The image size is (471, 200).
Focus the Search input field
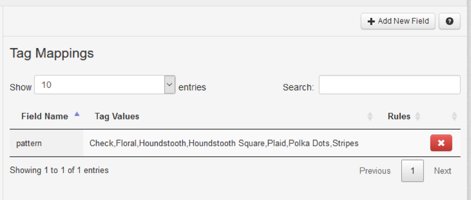(x=390, y=84)
